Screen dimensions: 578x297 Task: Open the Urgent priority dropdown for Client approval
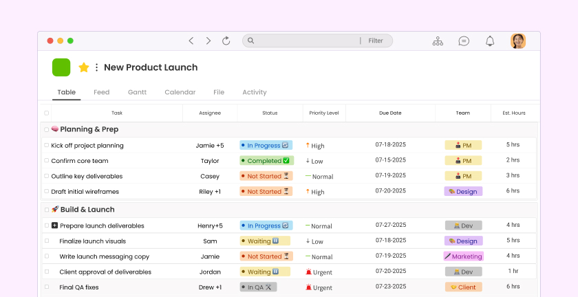coord(319,272)
